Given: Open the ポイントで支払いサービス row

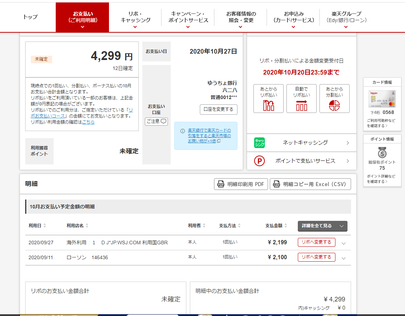Looking at the screenshot, I should click(301, 161).
